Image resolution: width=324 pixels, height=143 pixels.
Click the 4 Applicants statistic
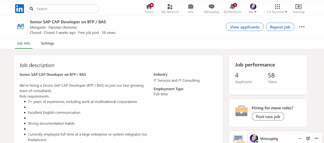click(243, 78)
